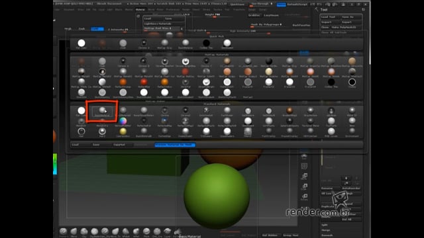Toggle the Rgb draw mode
This screenshot has width=424, height=238.
click(81, 28)
